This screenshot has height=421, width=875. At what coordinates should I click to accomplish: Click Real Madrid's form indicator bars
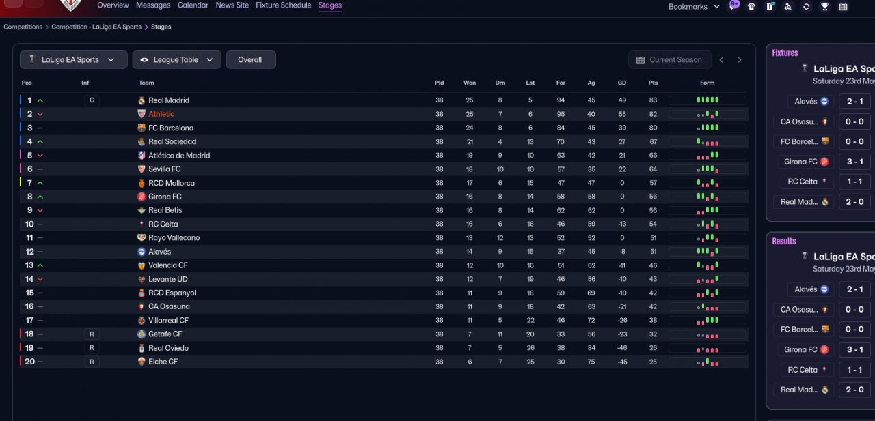[708, 100]
